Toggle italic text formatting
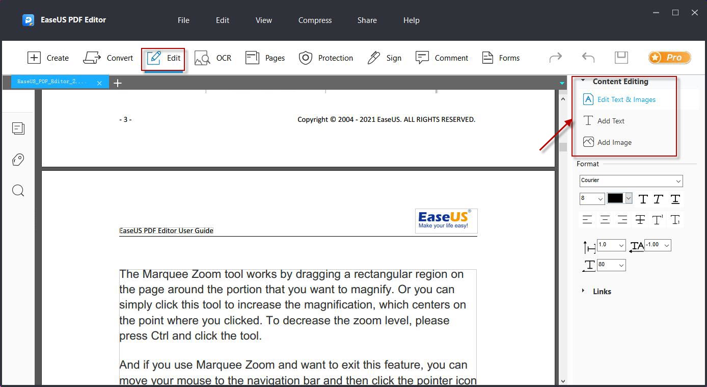 pos(657,199)
